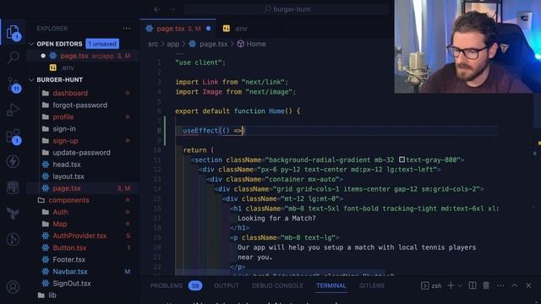541x304 pixels.
Task: Kill terminal with trash icon
Action: coord(486,285)
